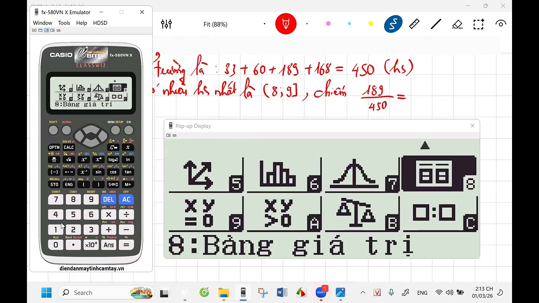
Task: Click the MENU SETUP calculator key
Action: pos(115,130)
